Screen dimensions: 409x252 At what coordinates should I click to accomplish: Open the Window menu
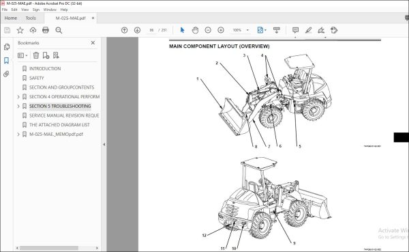pyautogui.click(x=50, y=10)
